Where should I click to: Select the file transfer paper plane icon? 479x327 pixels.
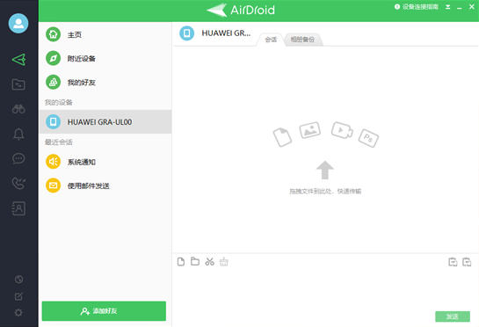pyautogui.click(x=18, y=60)
